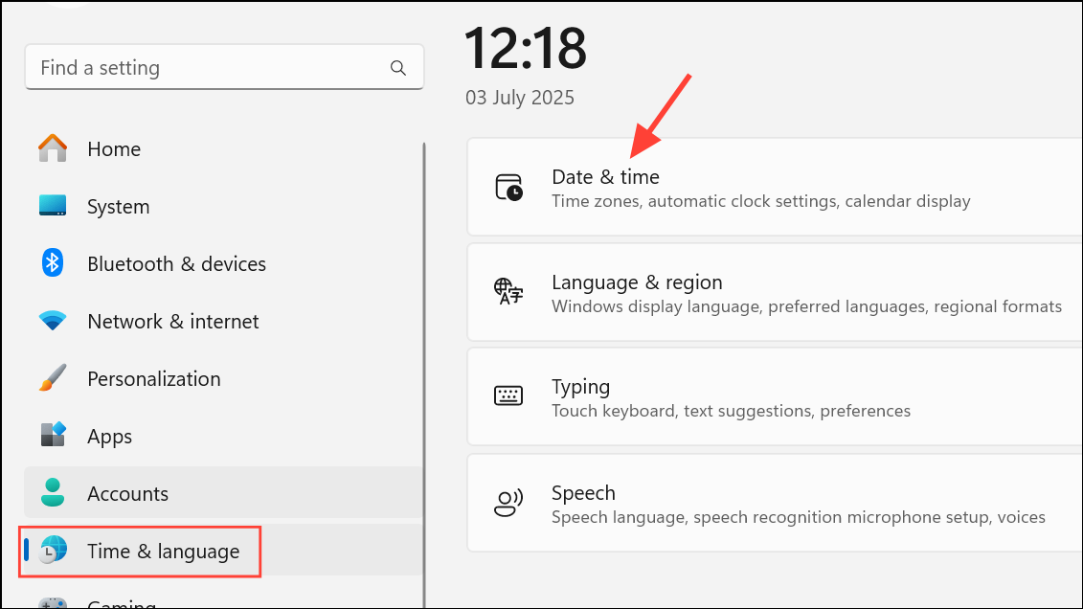
Task: Click the Personalization paintbrush icon
Action: 53,378
